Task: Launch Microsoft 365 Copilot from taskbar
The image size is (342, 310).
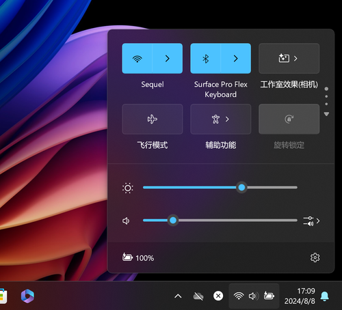Action: point(27,296)
